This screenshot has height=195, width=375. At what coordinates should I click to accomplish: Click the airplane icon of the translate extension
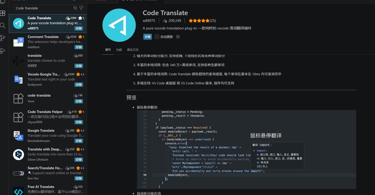coord(19,61)
